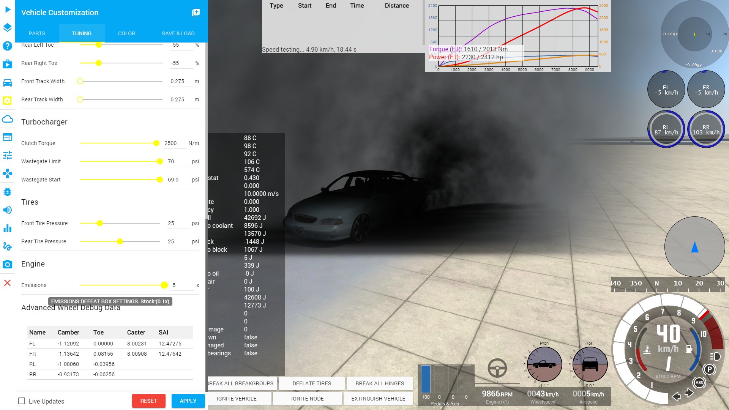The height and width of the screenshot is (410, 729).
Task: Click the Emissions value input field
Action: click(x=182, y=285)
